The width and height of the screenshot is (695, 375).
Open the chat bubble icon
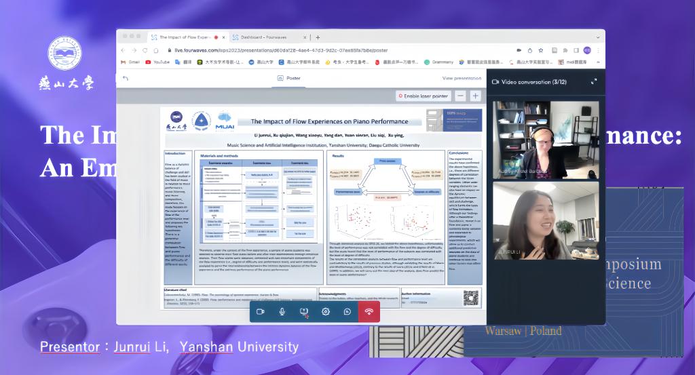(347, 311)
